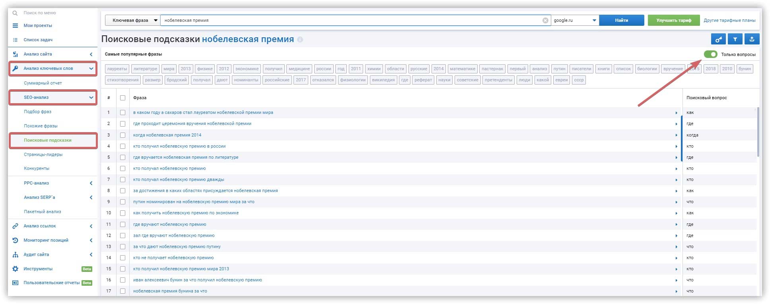Viewport: 770px width, 304px height.
Task: Click the list icon beside Список задач
Action: tap(15, 40)
